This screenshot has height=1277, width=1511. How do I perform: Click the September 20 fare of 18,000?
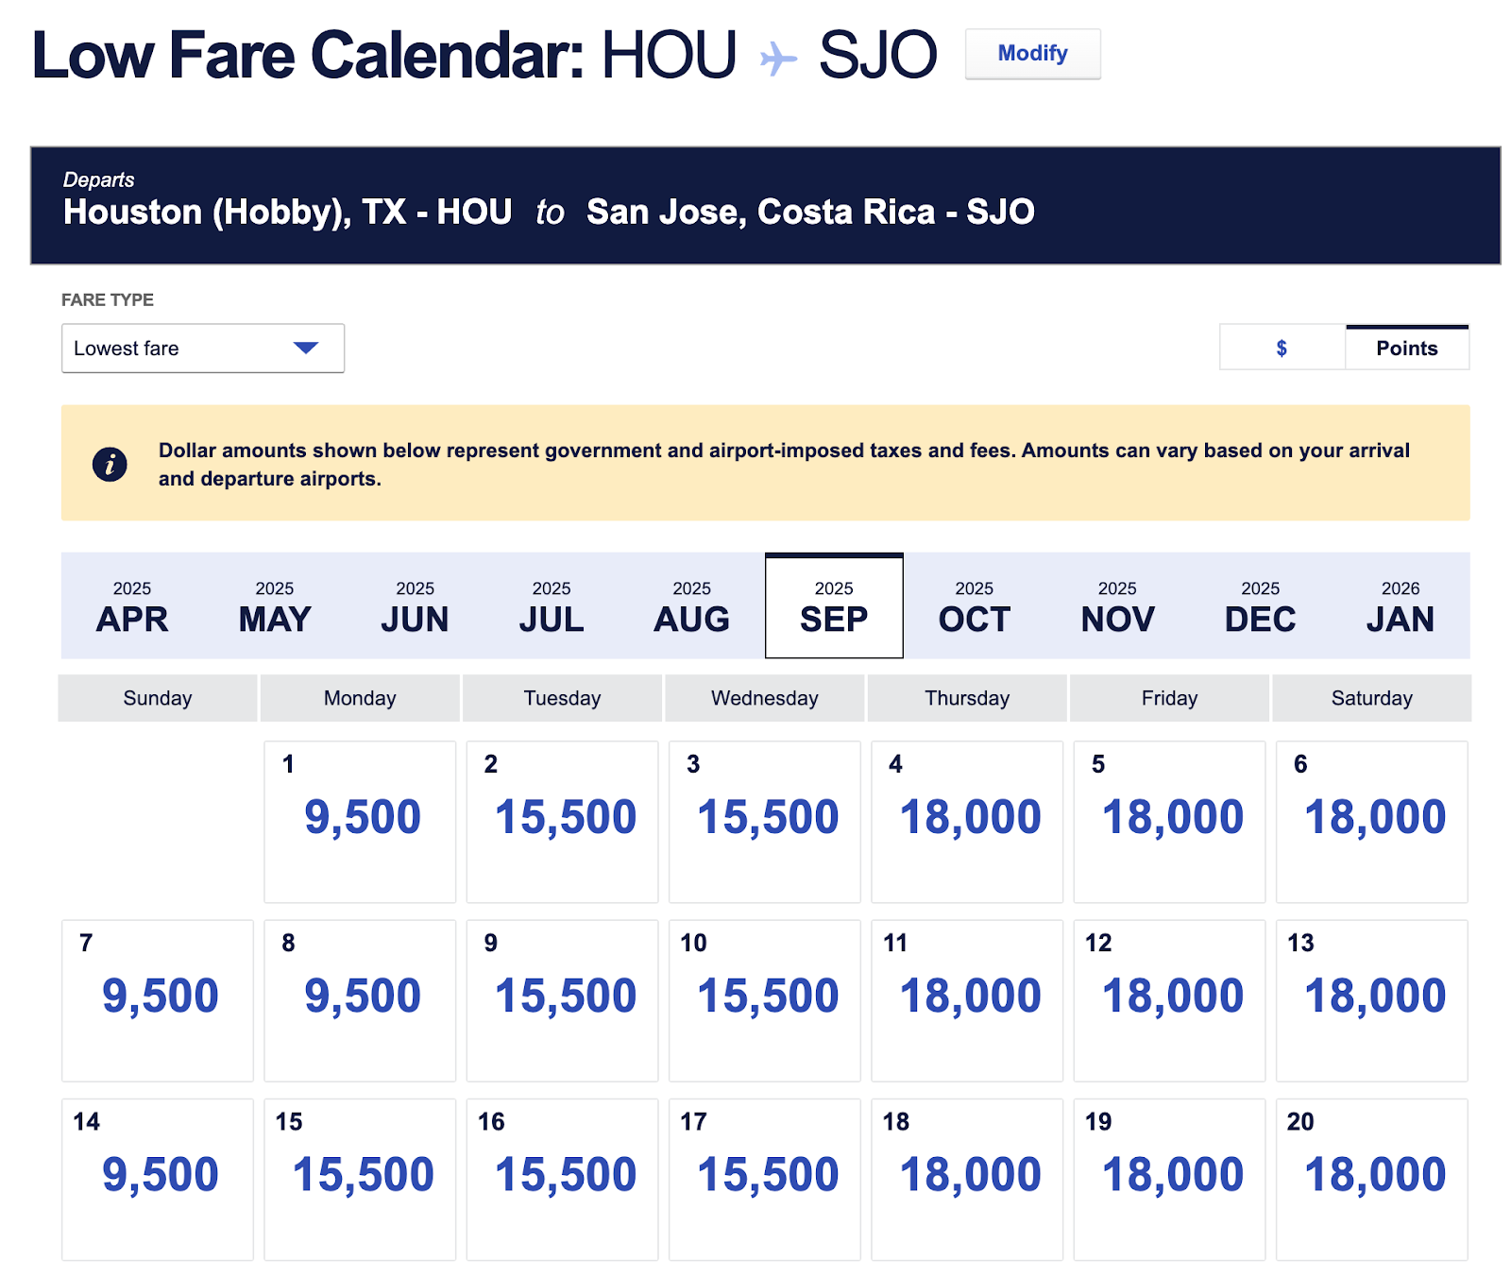pyautogui.click(x=1372, y=1177)
